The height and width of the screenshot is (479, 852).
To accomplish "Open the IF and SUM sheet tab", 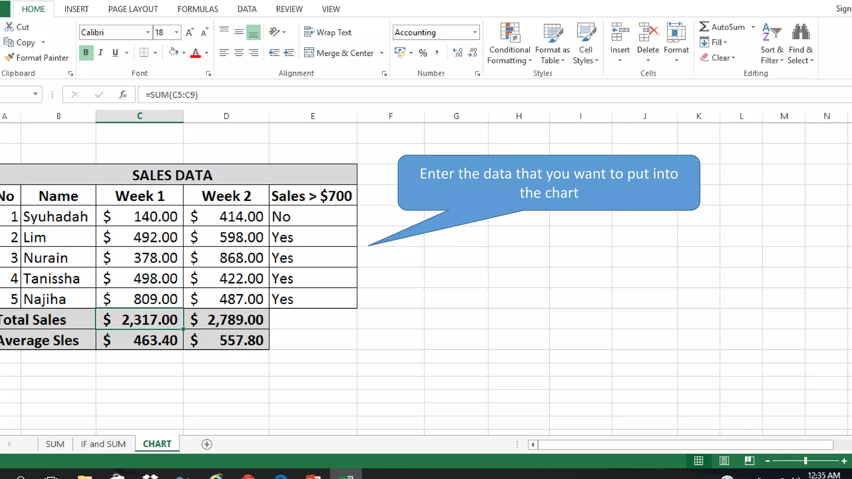I will [103, 444].
